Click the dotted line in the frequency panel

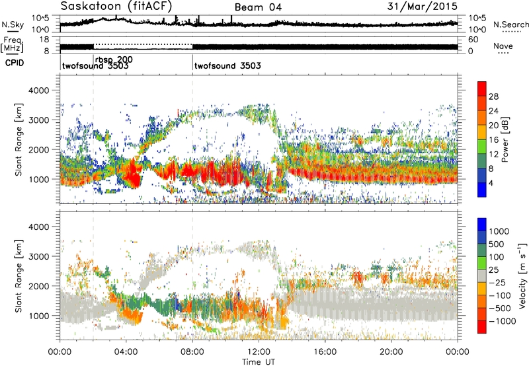[143, 44]
